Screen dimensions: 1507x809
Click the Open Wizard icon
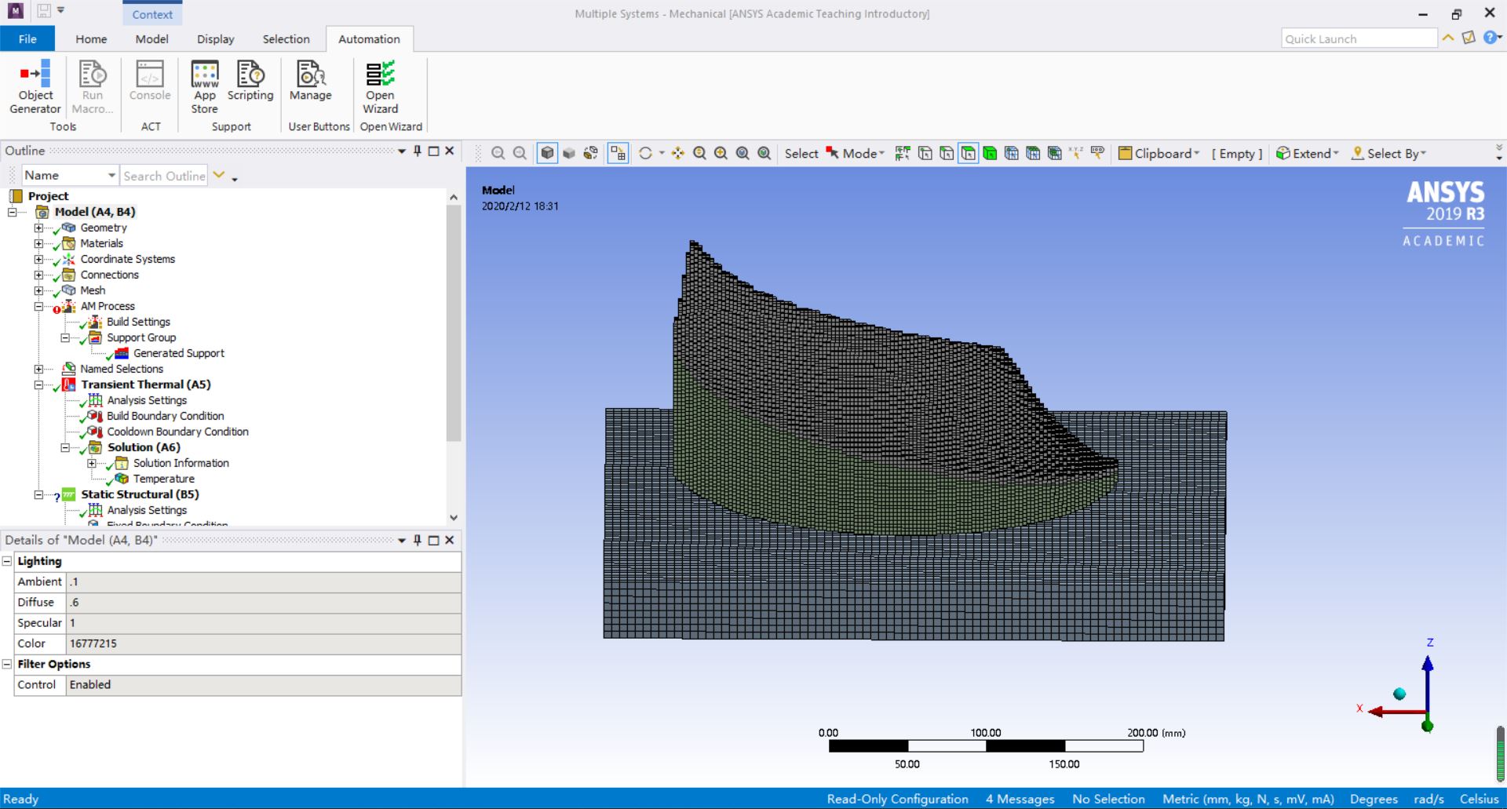(379, 86)
